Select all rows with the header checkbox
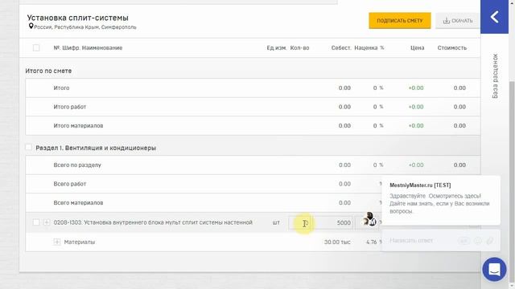 (36, 48)
